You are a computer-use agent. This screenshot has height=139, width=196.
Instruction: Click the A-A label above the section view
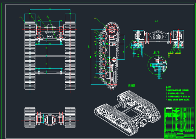coord(156,21)
